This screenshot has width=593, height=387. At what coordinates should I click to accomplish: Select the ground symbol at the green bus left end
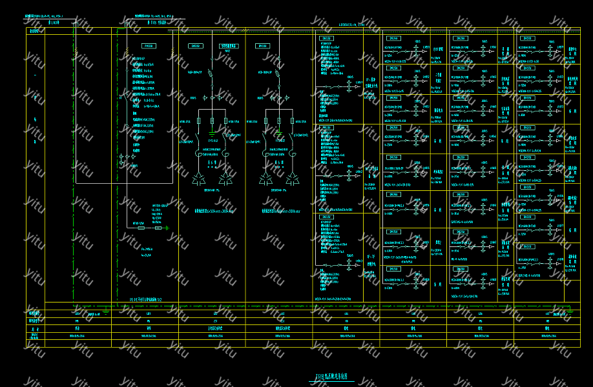[107, 313]
